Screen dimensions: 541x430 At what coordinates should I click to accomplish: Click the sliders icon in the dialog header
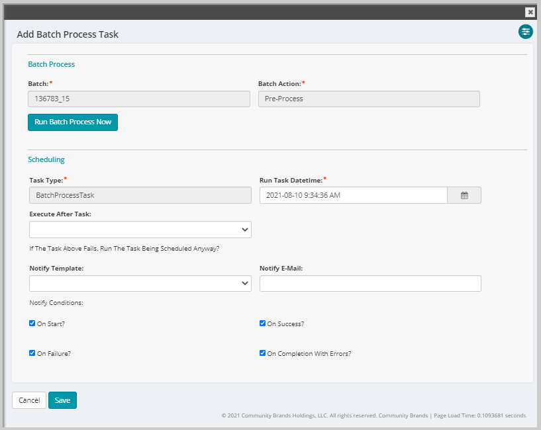click(525, 32)
